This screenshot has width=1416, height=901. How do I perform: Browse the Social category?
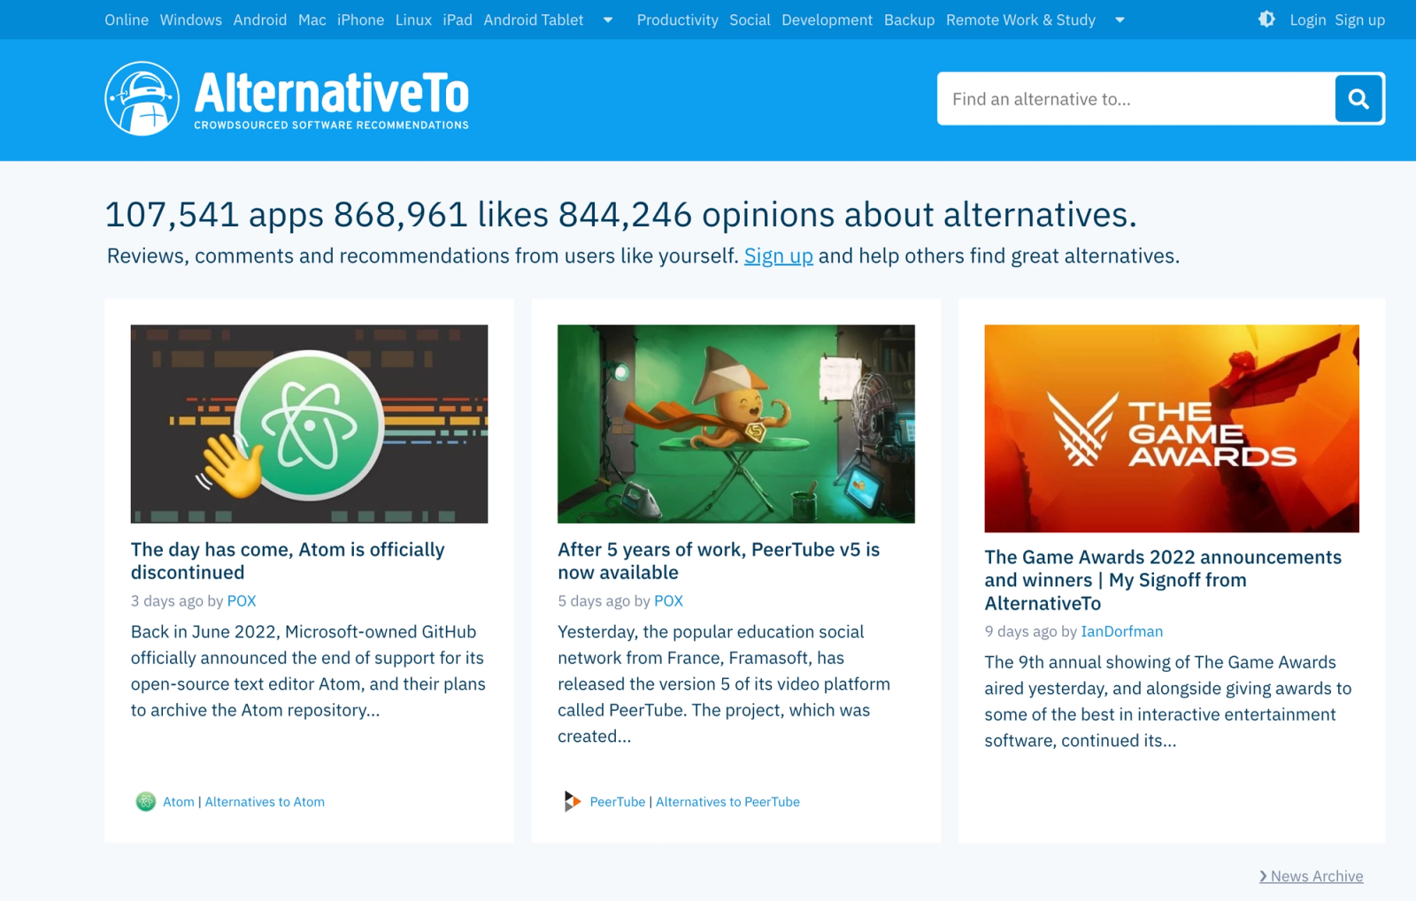point(750,19)
